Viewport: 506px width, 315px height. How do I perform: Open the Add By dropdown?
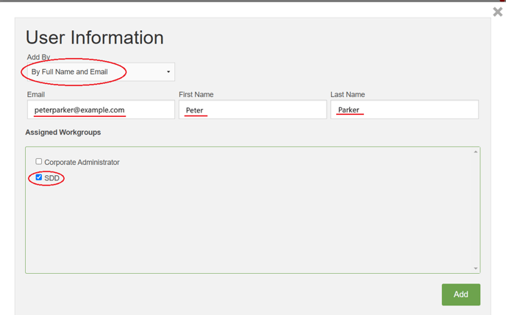click(x=101, y=71)
